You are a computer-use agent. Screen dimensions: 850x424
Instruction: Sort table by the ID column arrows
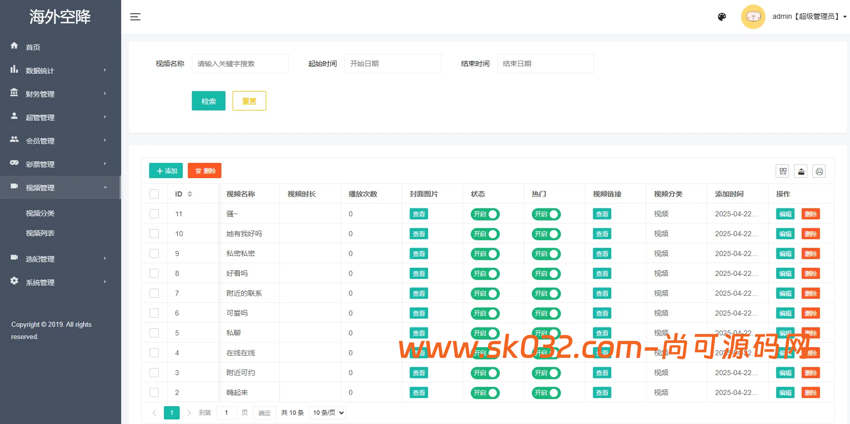point(190,194)
